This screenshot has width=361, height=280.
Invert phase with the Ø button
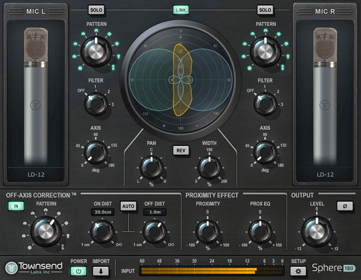tap(345, 206)
